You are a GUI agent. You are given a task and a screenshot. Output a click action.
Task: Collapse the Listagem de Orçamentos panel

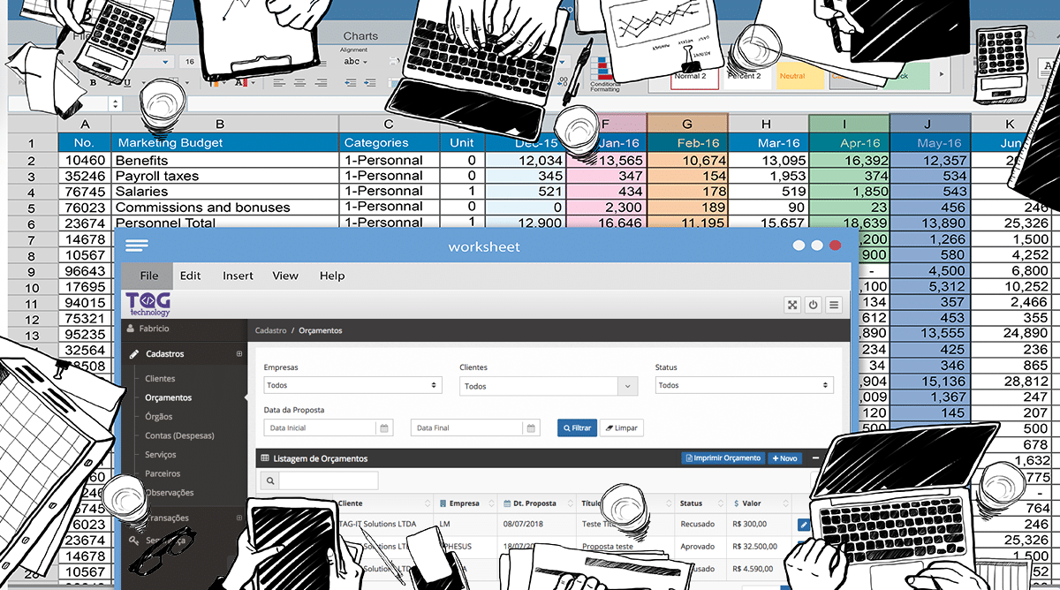[x=815, y=458]
